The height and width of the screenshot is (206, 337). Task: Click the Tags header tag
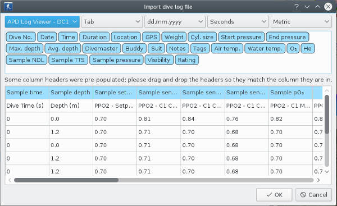pos(200,48)
